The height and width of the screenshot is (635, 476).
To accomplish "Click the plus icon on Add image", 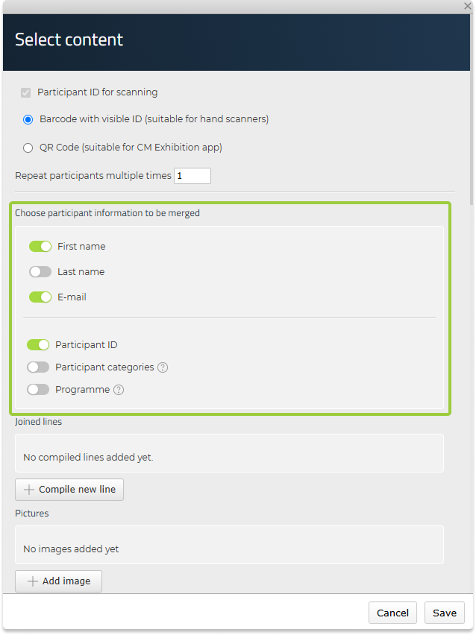I will (x=33, y=581).
